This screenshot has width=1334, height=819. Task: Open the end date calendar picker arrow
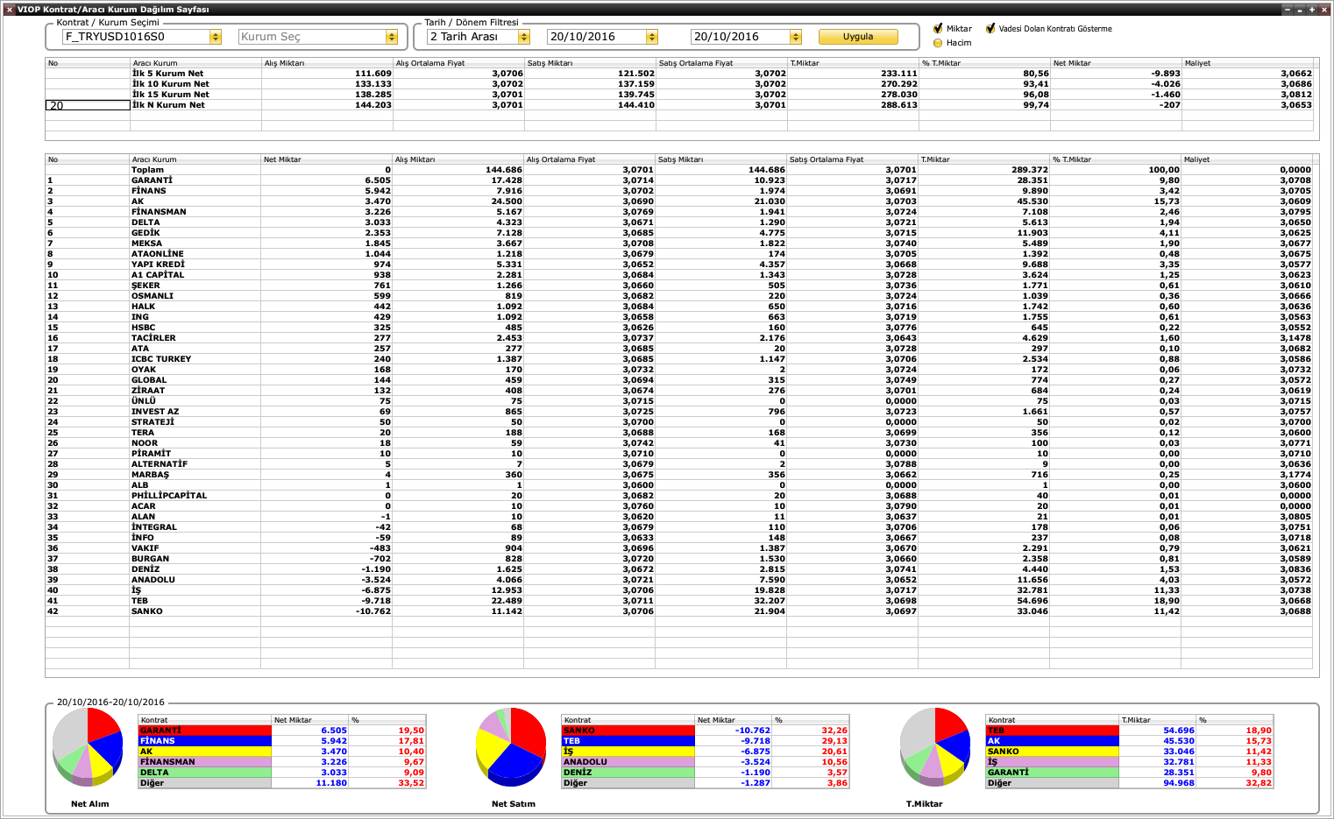[796, 37]
